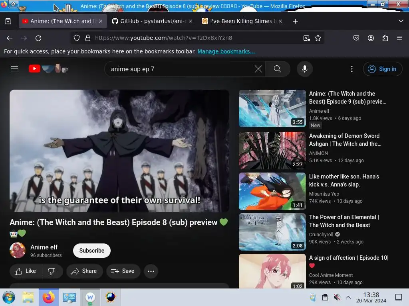Open Awakening of Demon Sword Ashgan thumbnail

coord(272,151)
